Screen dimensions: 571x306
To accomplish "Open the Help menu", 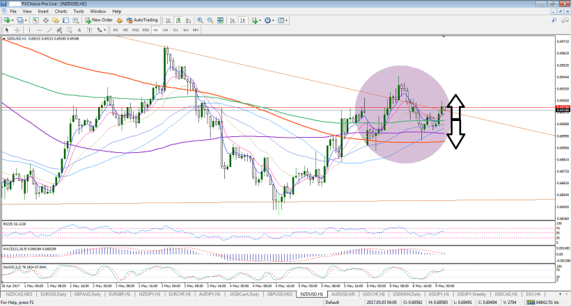I will click(116, 11).
